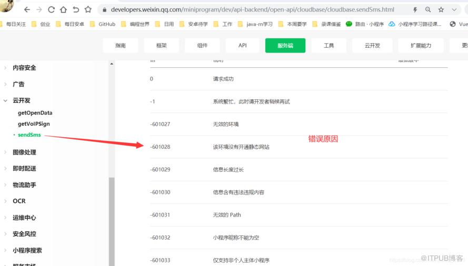Select the sendSms sidebar link
This screenshot has height=266, width=468.
coord(29,135)
